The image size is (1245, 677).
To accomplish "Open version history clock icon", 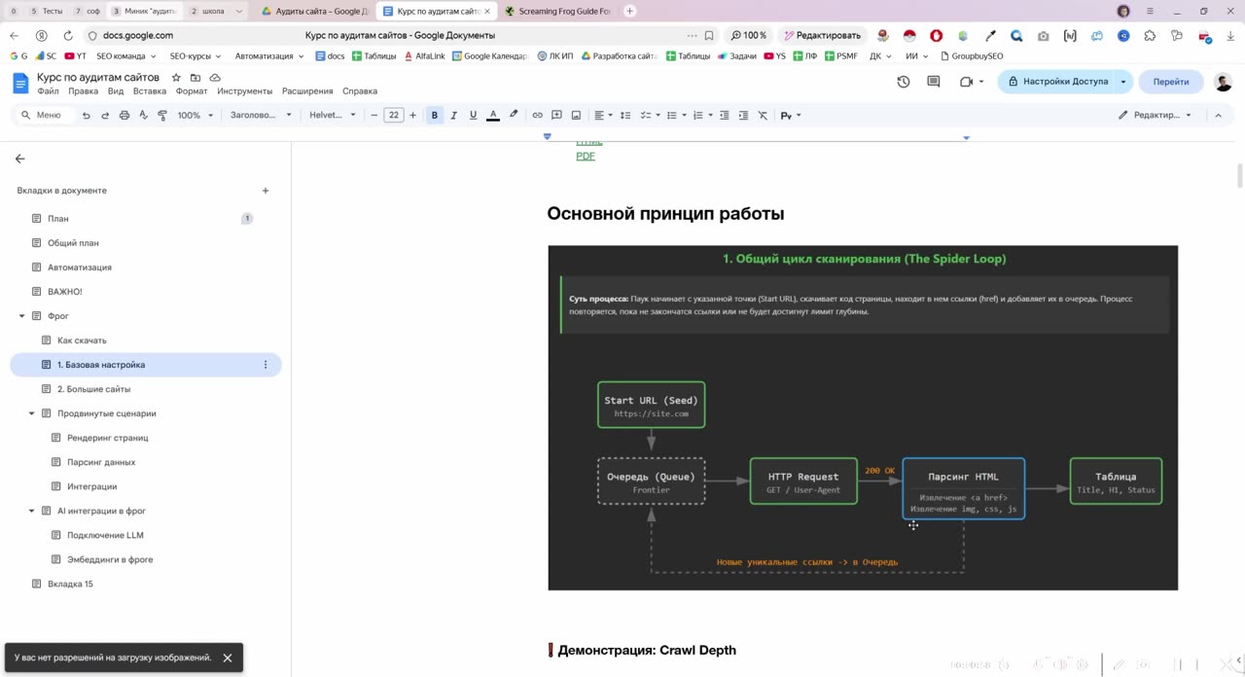I will point(904,82).
